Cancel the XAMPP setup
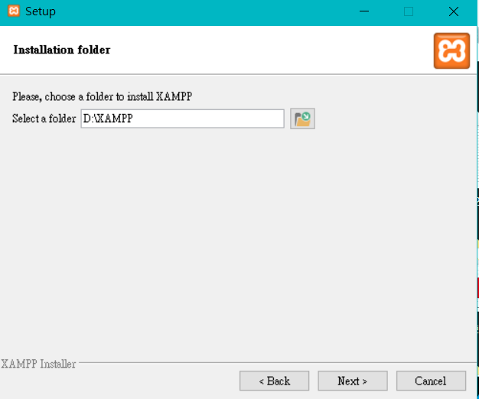The width and height of the screenshot is (479, 399). click(x=431, y=381)
